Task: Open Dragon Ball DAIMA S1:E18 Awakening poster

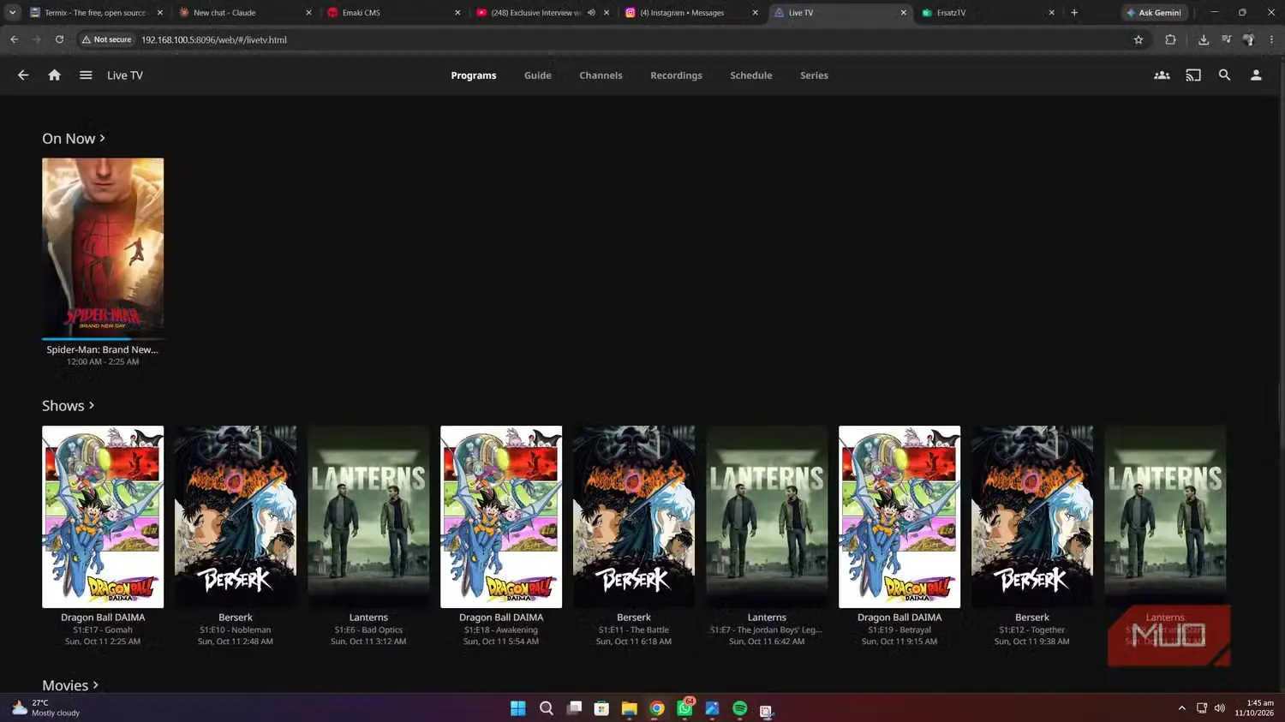Action: [x=501, y=516]
